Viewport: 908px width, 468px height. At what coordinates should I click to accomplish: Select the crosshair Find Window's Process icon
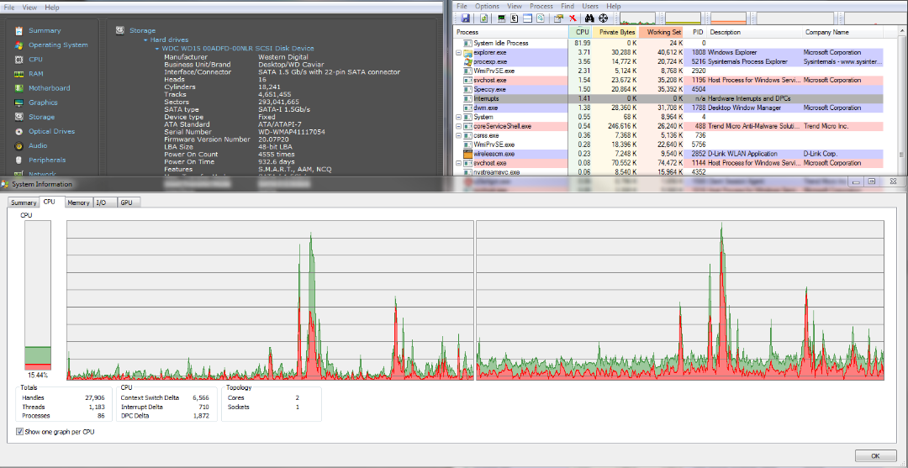click(604, 18)
